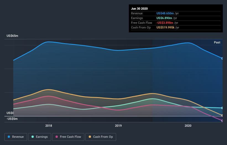Click the US$48.650m revenue value
Screen dimensions: 227x145
point(165,13)
